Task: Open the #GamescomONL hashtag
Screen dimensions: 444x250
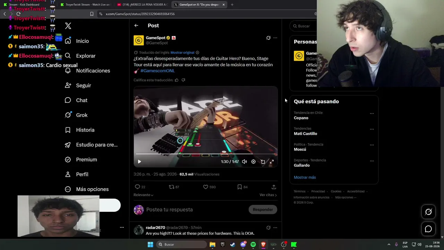Action: click(x=157, y=71)
